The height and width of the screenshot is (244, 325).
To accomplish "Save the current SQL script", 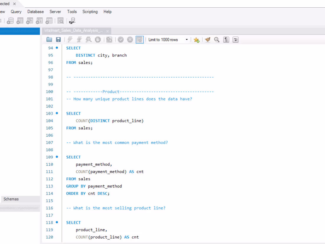I will tap(58, 39).
